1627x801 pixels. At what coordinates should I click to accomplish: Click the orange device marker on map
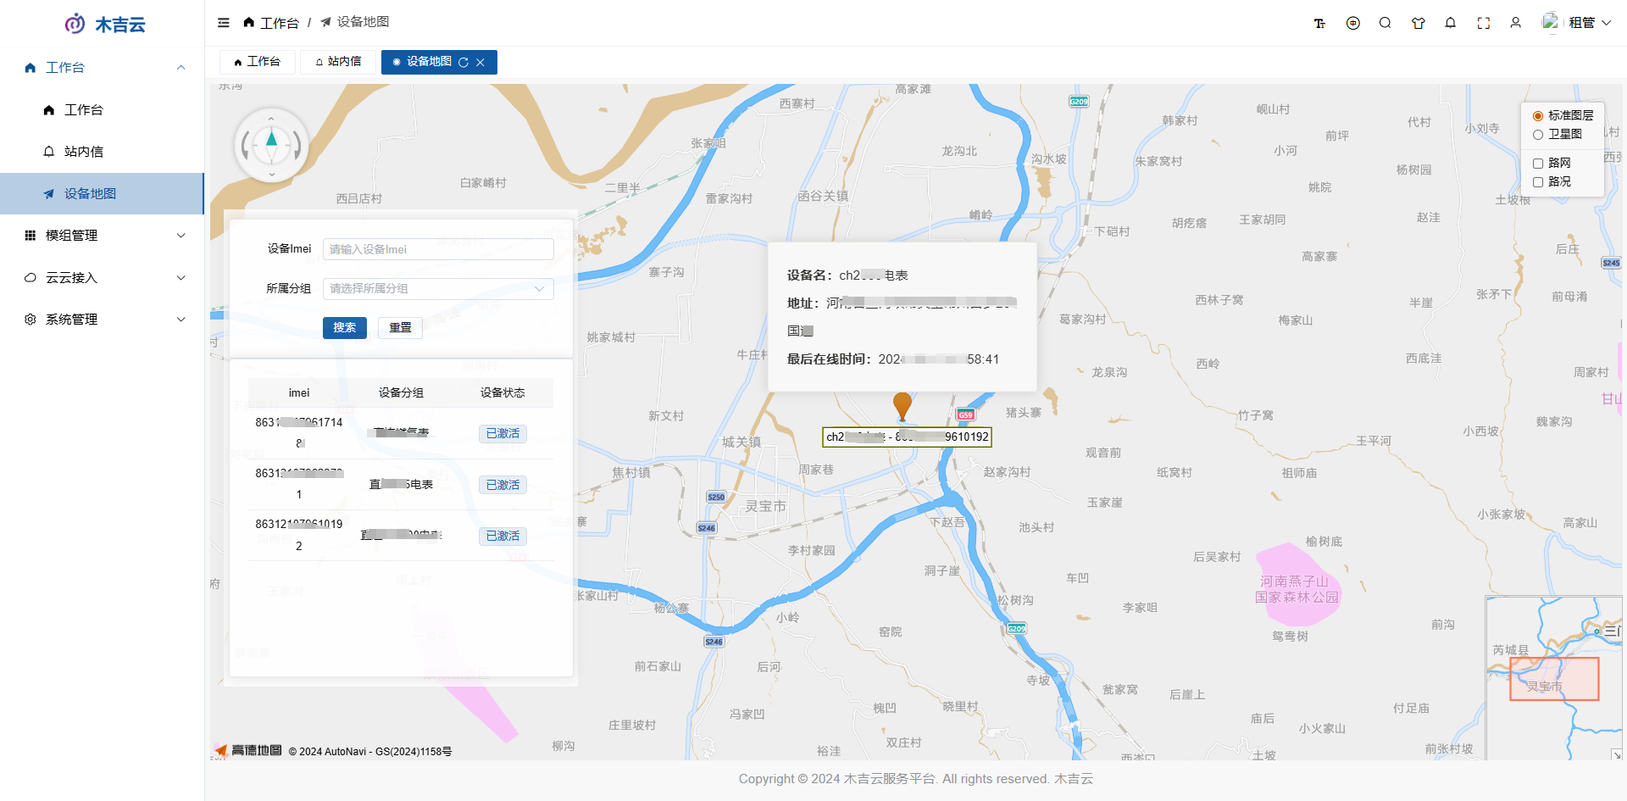902,404
